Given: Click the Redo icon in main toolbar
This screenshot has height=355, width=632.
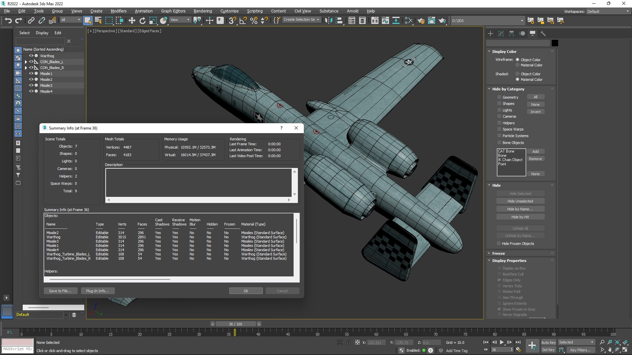Looking at the screenshot, I should [19, 21].
